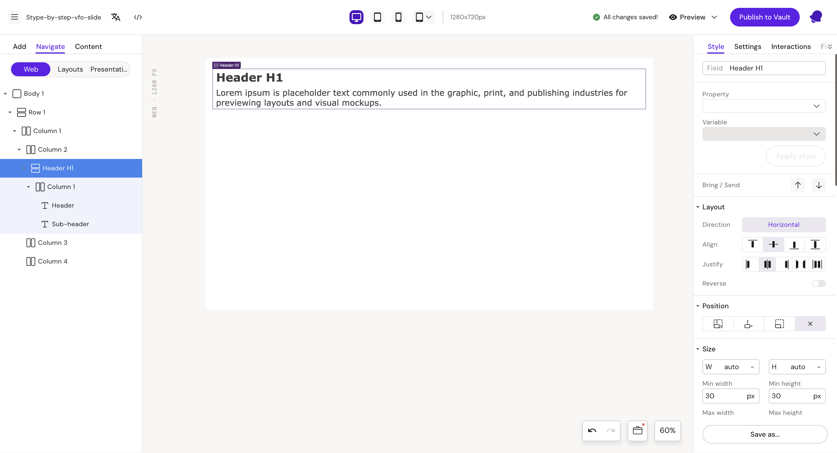Viewport: 837px width, 453px height.
Task: Click the Apply style button
Action: (796, 156)
